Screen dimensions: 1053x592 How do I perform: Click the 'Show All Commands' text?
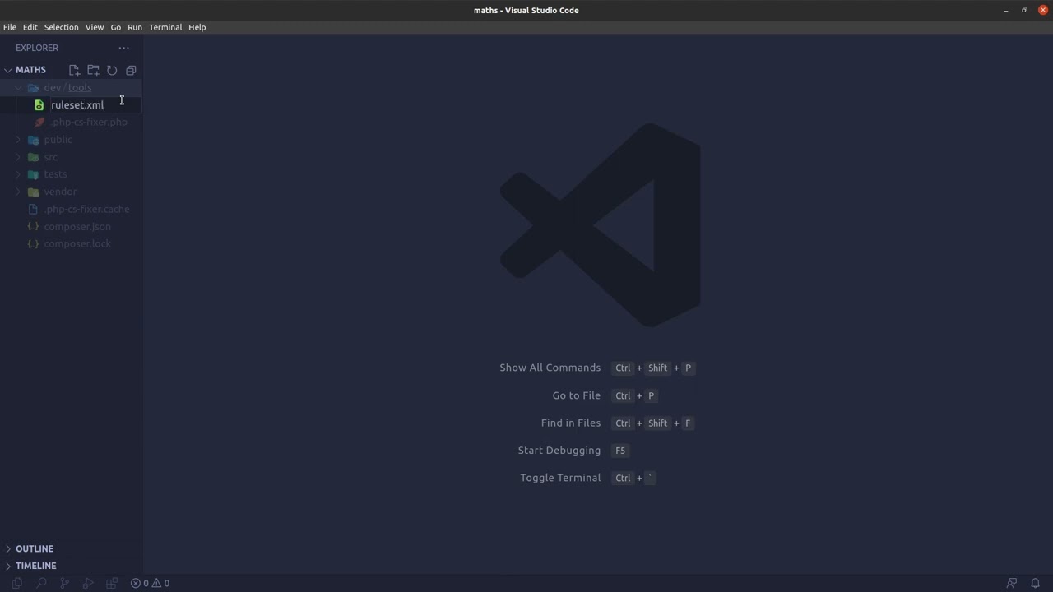pos(550,368)
